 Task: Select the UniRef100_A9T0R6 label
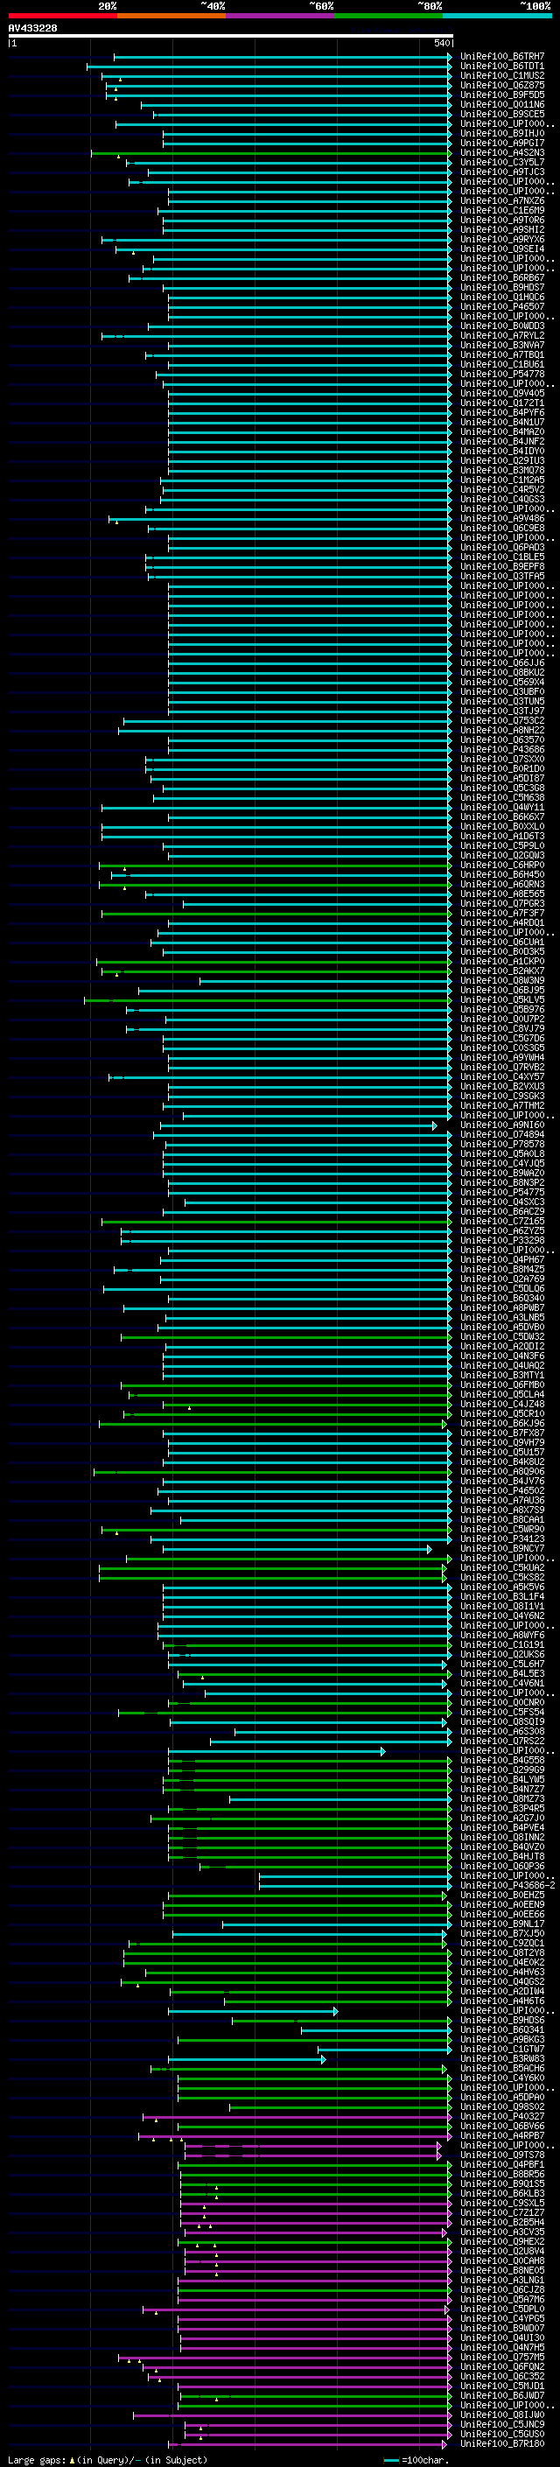[501, 221]
